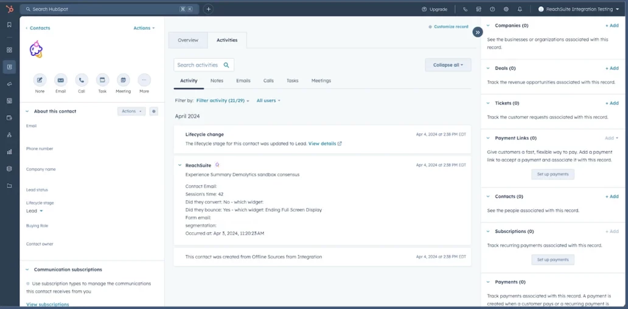Open the Lifecycle stage Lead dropdown
This screenshot has height=309, width=628.
coord(35,211)
